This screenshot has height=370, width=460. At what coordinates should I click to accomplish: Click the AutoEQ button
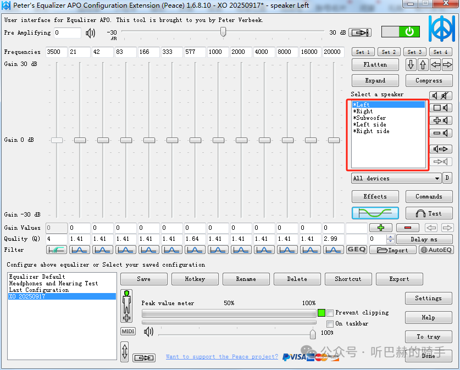tap(436, 250)
